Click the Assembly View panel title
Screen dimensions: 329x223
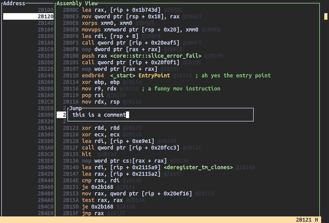coord(77,3)
